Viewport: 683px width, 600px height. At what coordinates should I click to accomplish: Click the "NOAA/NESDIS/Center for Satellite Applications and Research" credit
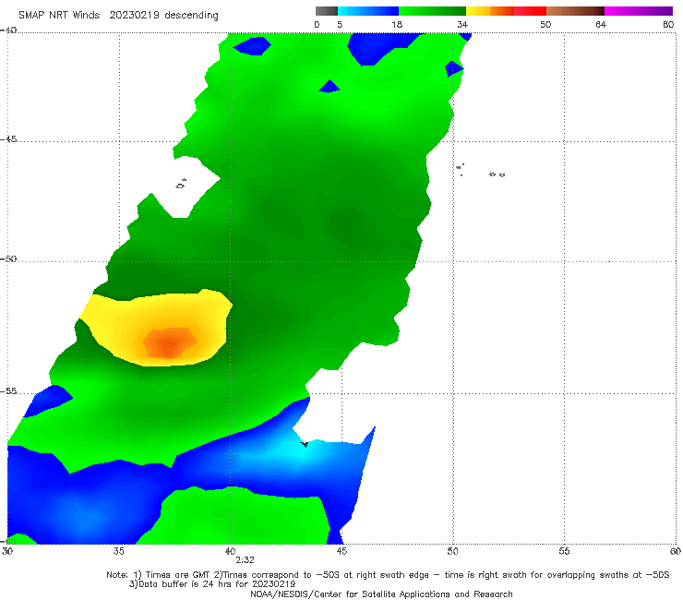[x=381, y=594]
